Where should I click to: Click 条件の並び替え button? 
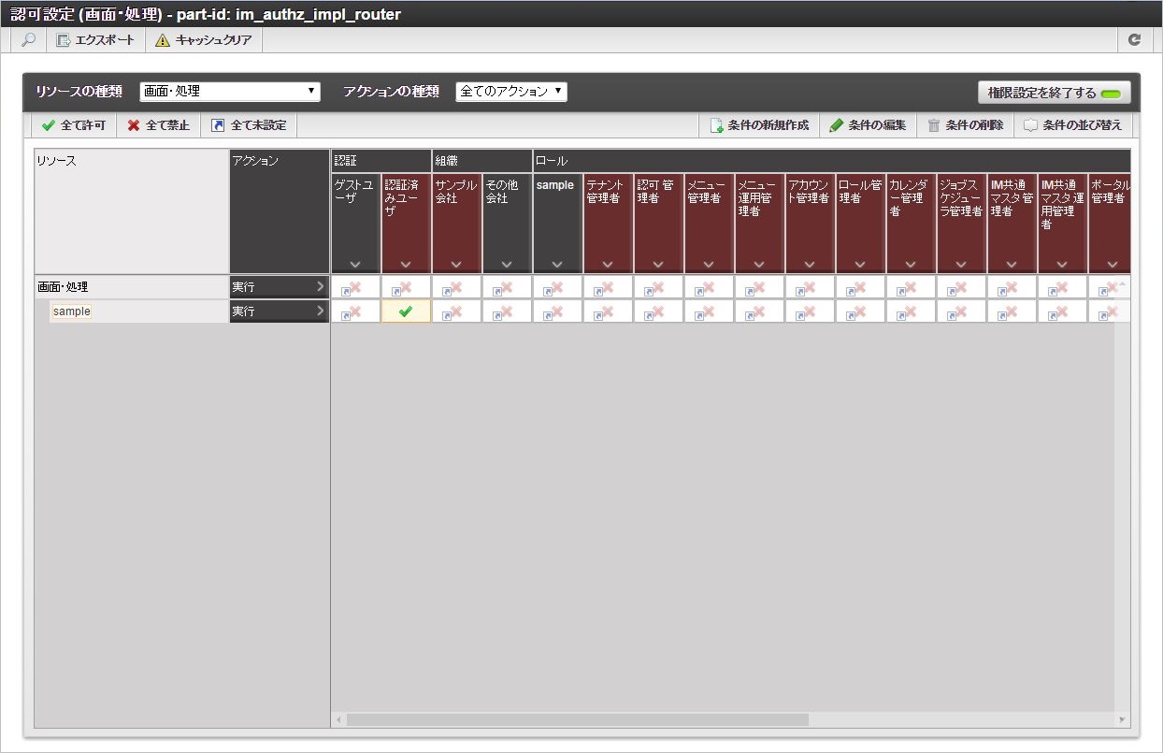coord(1073,125)
